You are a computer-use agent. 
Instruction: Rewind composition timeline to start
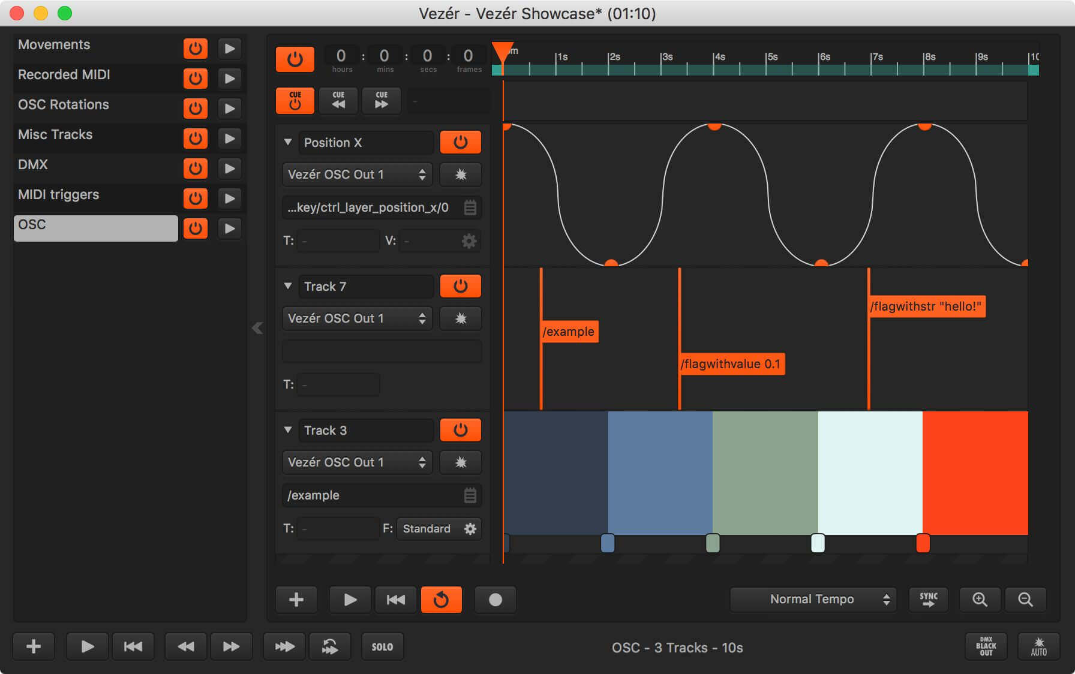coord(396,600)
